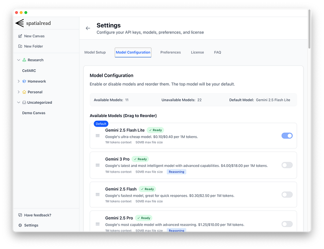This screenshot has height=249, width=324.
Task: Click the Uncategorized inbox icon
Action: (x=24, y=103)
